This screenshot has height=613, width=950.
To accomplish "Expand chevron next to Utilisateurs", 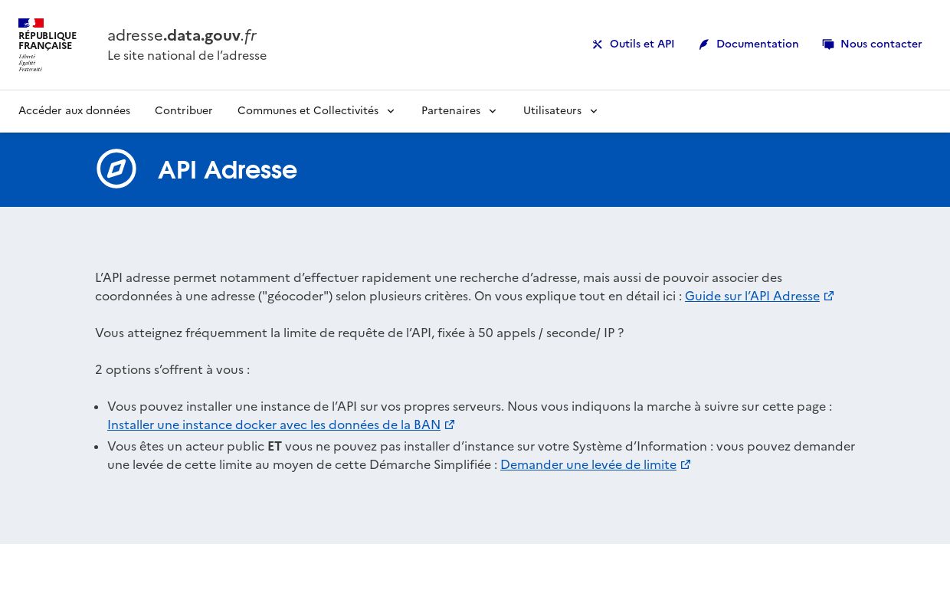I will pyautogui.click(x=594, y=111).
